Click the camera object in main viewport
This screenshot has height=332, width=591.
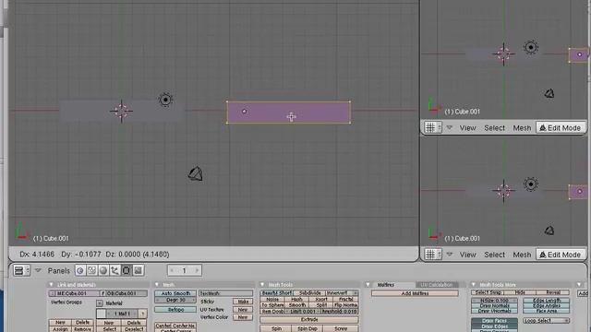(x=196, y=174)
